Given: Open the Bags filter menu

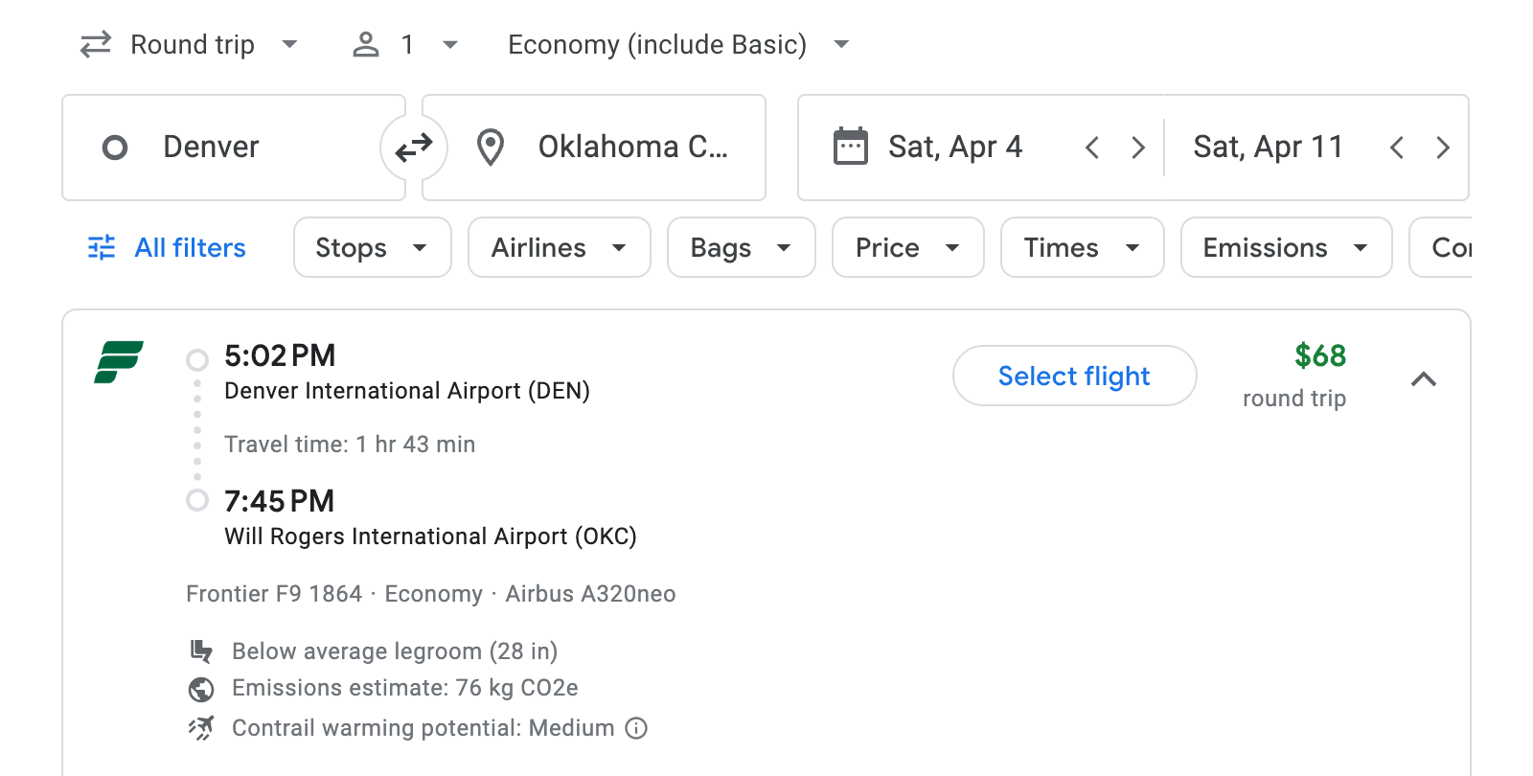Looking at the screenshot, I should click(x=741, y=247).
